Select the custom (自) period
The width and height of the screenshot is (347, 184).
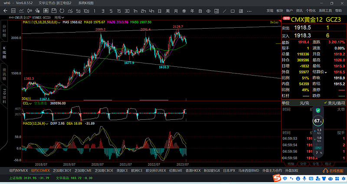(200, 11)
